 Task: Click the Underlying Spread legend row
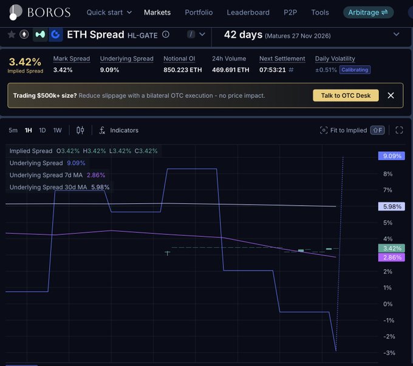pos(47,163)
